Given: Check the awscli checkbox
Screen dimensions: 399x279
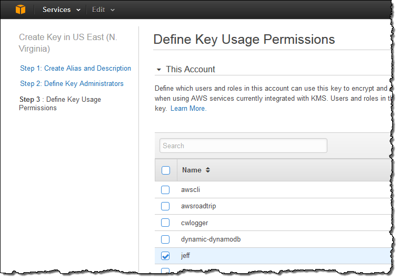Looking at the screenshot, I should (165, 190).
